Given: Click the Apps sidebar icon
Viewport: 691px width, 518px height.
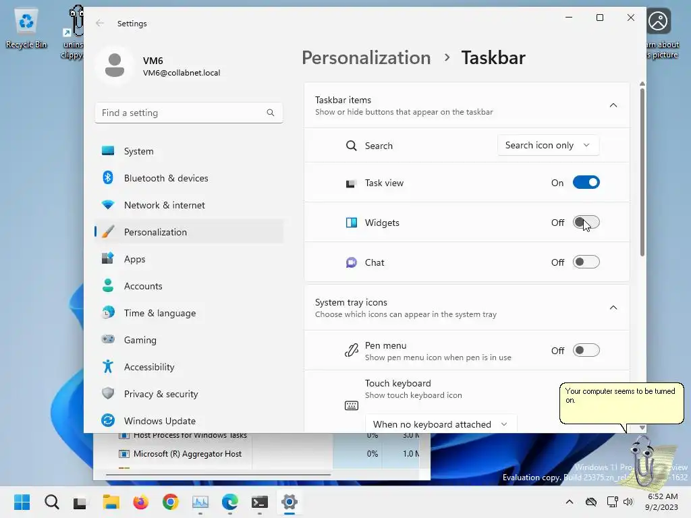Looking at the screenshot, I should tap(108, 258).
